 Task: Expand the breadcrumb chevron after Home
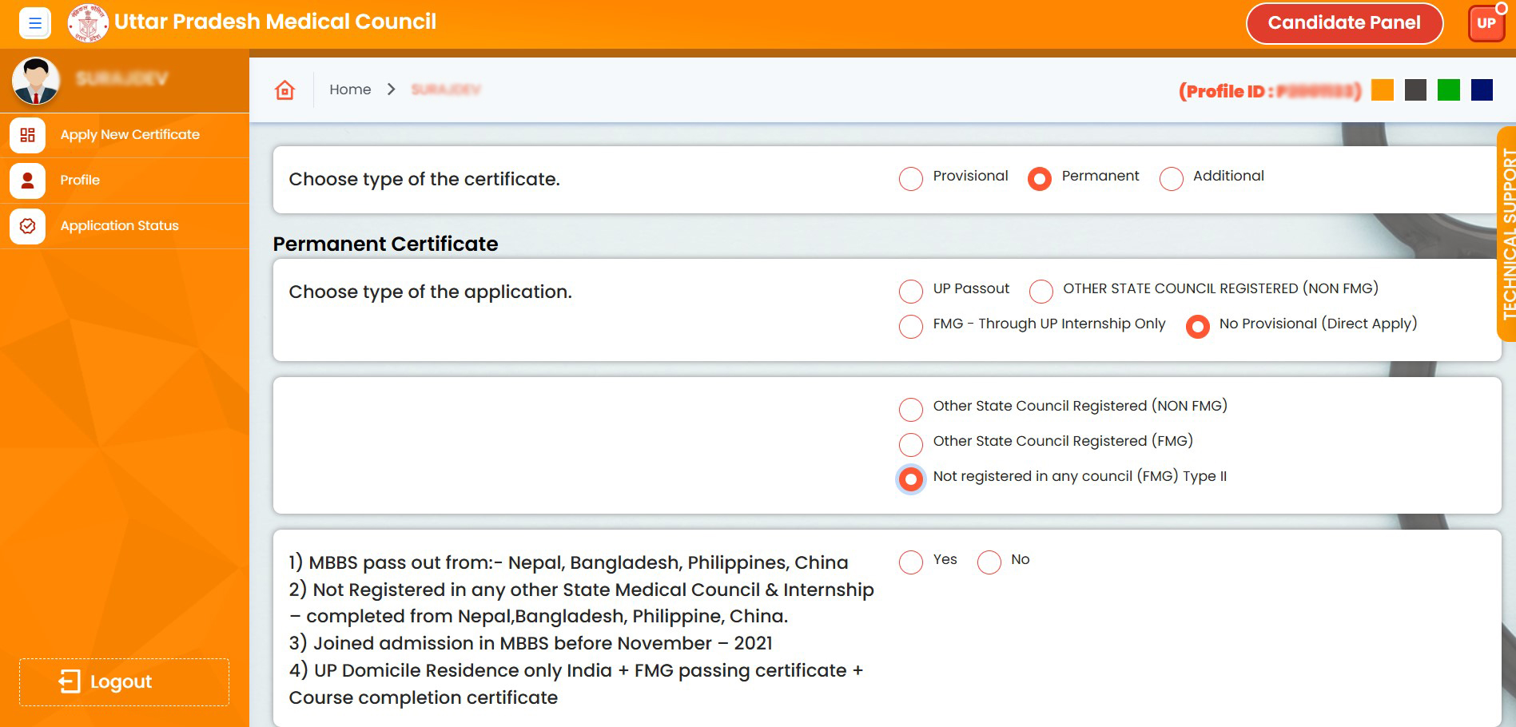[x=391, y=89]
